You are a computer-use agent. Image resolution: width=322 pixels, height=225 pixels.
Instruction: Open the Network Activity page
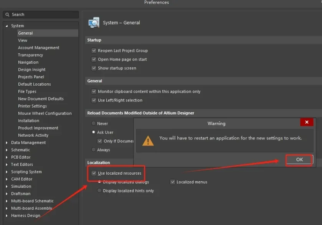pyautogui.click(x=33, y=135)
